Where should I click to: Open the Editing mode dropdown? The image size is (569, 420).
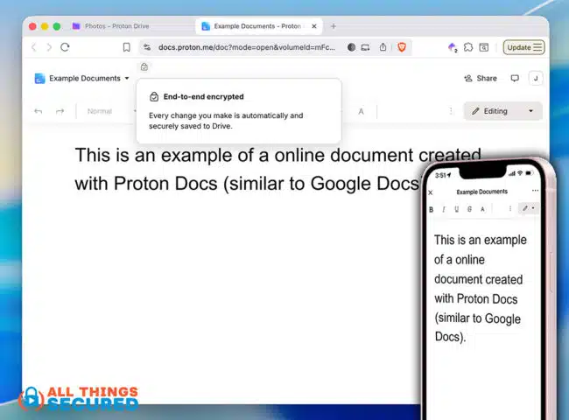[x=503, y=111]
